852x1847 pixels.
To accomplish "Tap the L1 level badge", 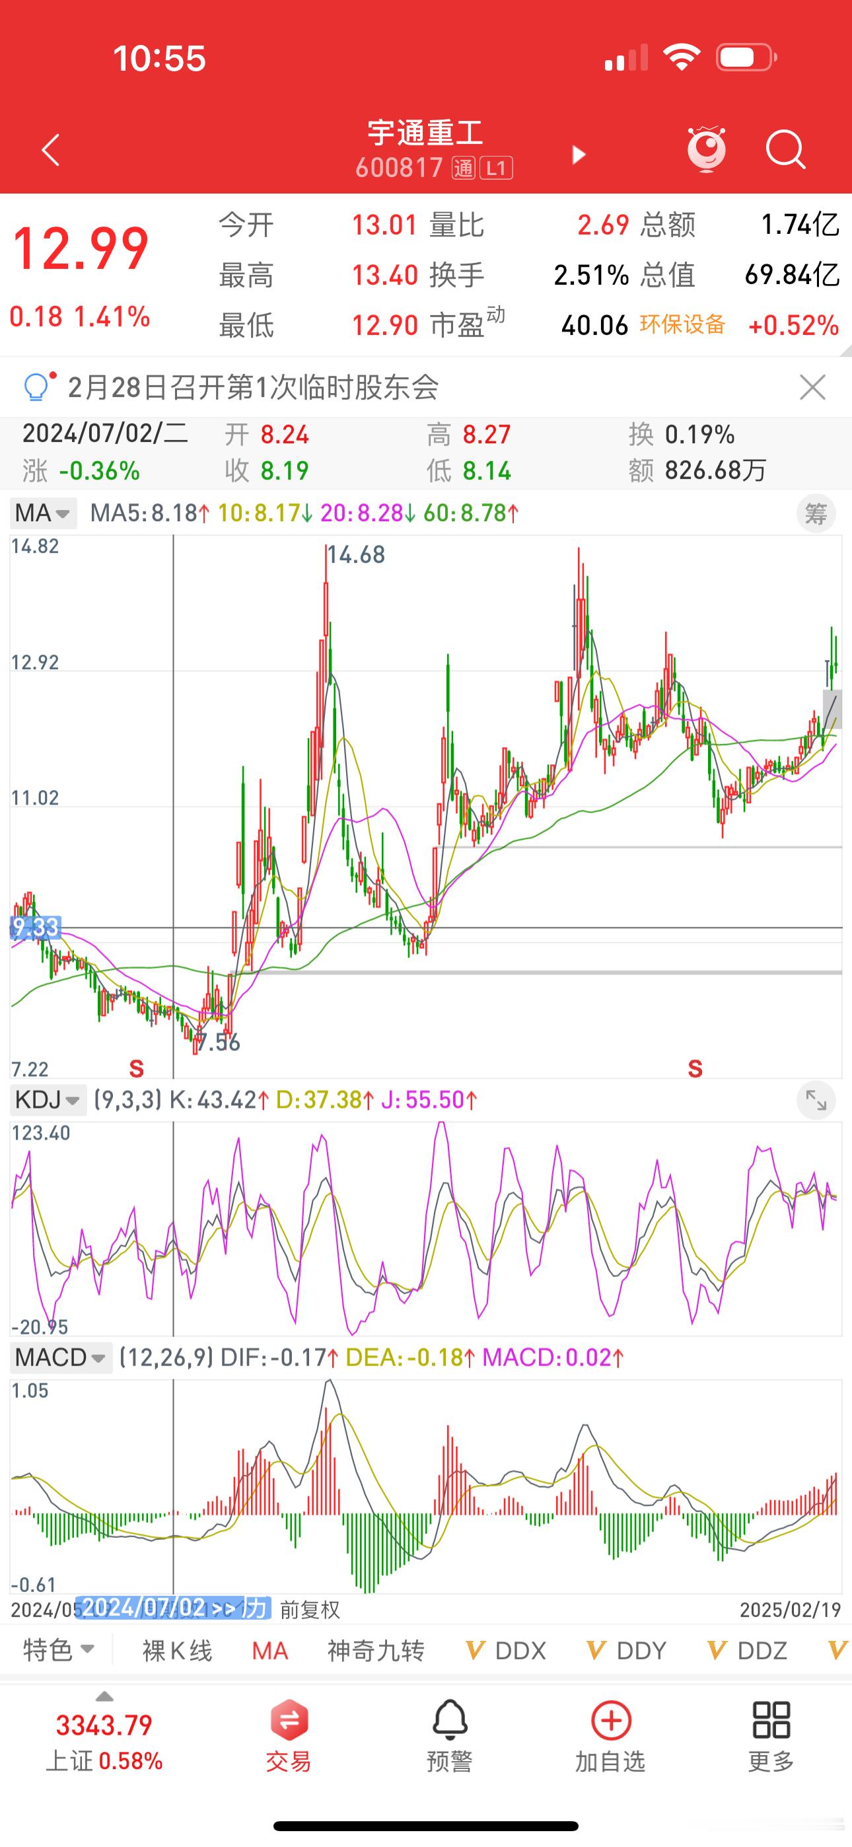I will [x=496, y=168].
